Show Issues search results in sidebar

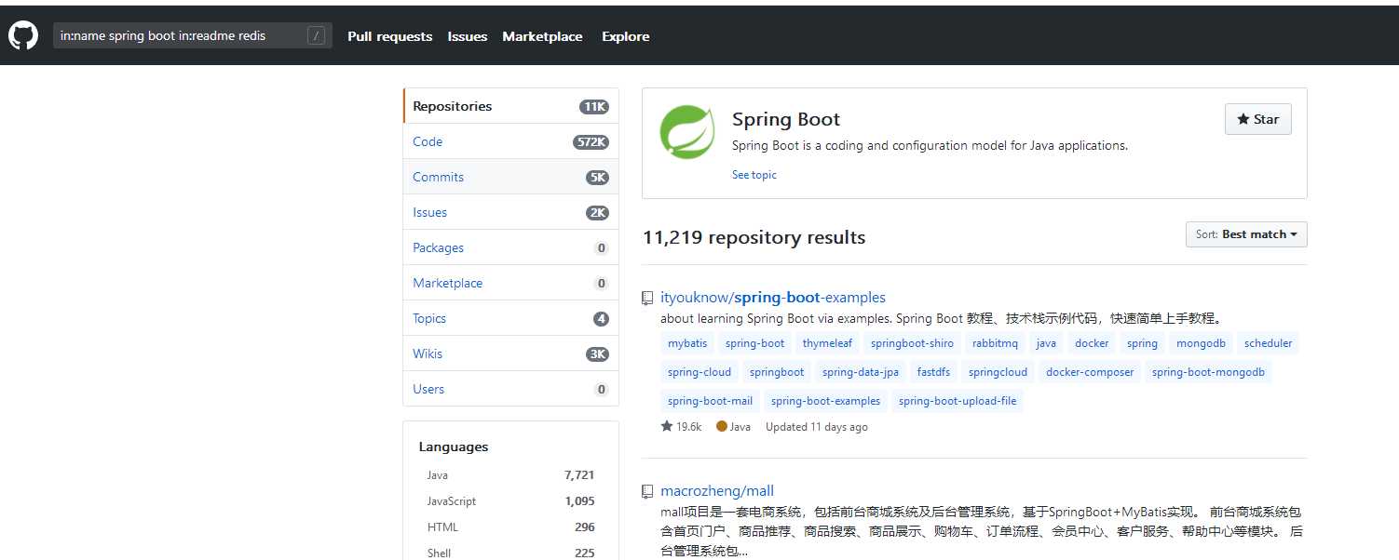coord(510,212)
